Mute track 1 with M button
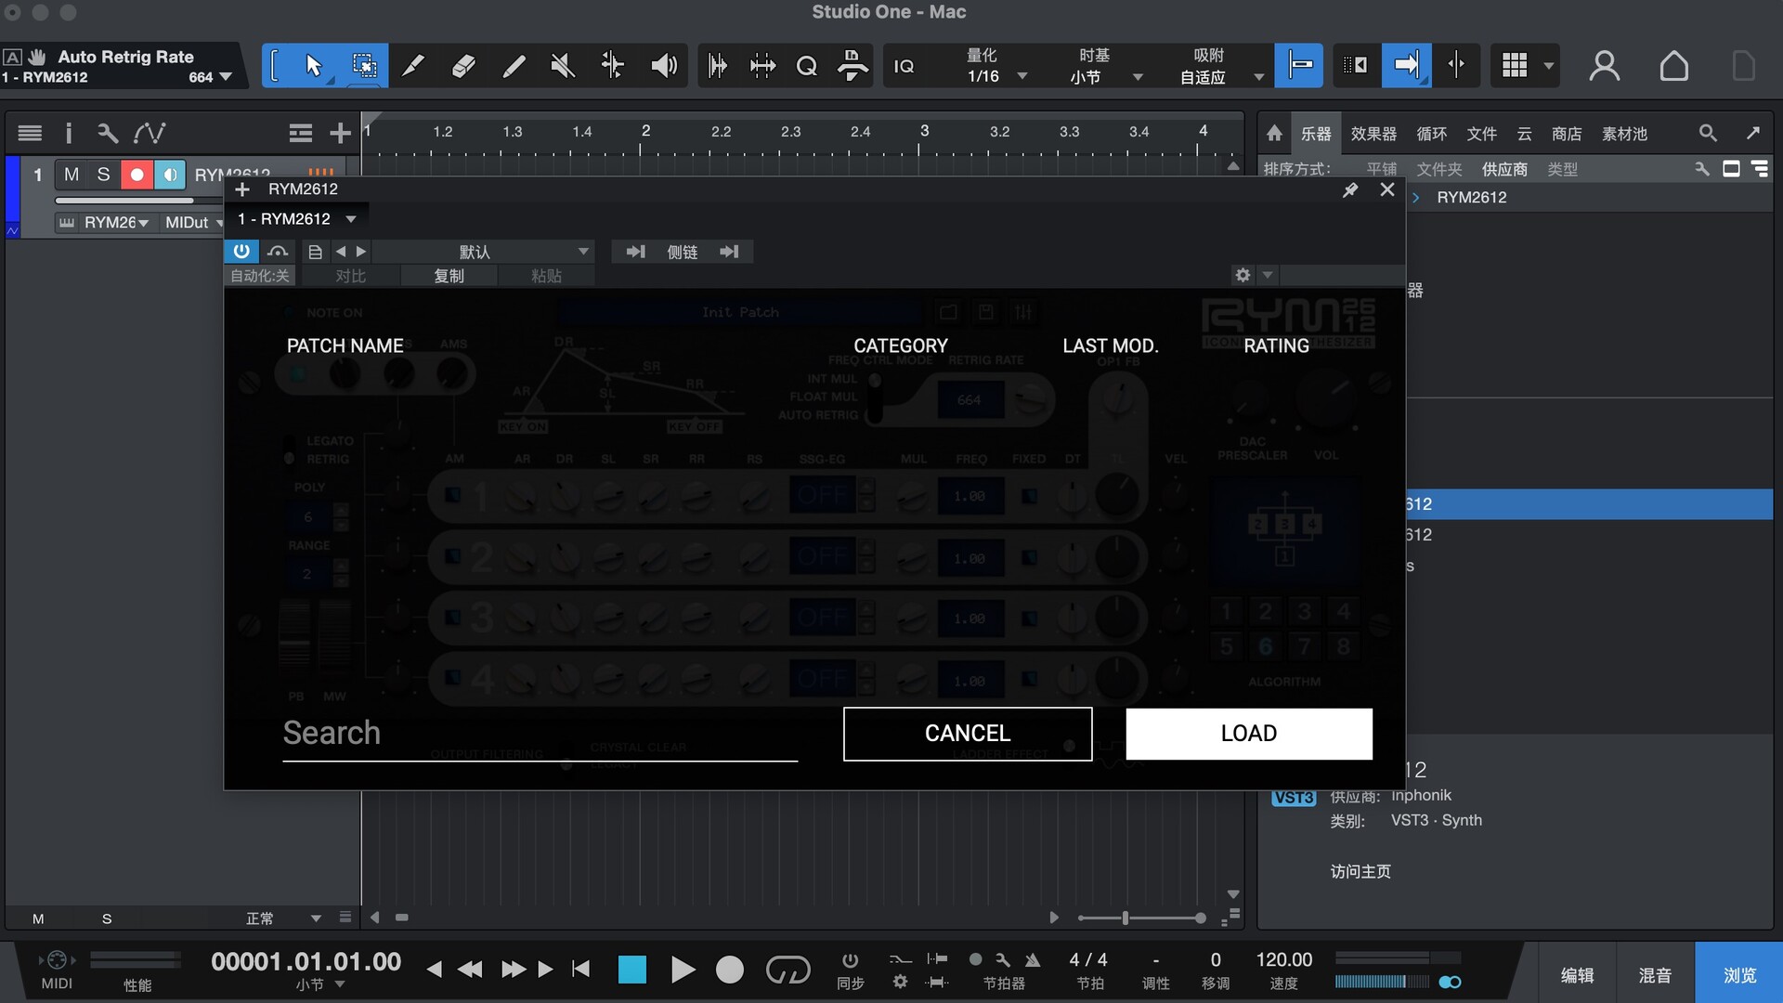The height and width of the screenshot is (1003, 1783). [x=71, y=175]
